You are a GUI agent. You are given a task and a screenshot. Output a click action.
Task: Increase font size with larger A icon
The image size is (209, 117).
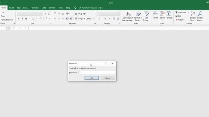45,14
